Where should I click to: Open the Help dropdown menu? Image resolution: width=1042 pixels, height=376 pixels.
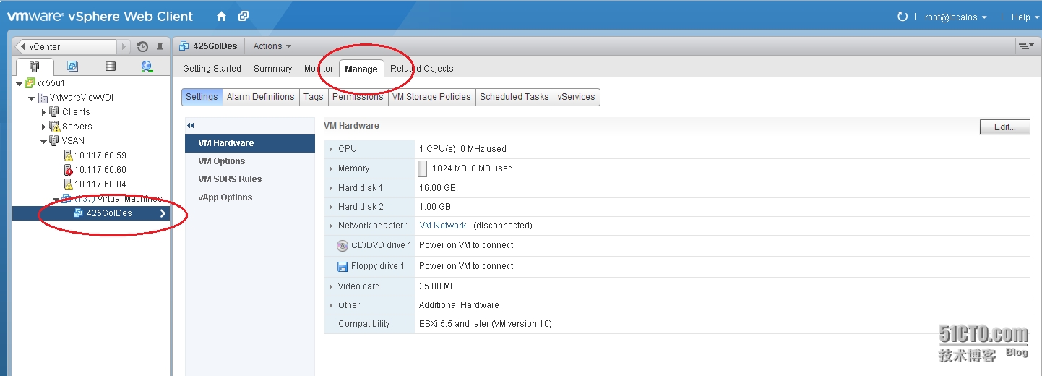click(x=1025, y=17)
